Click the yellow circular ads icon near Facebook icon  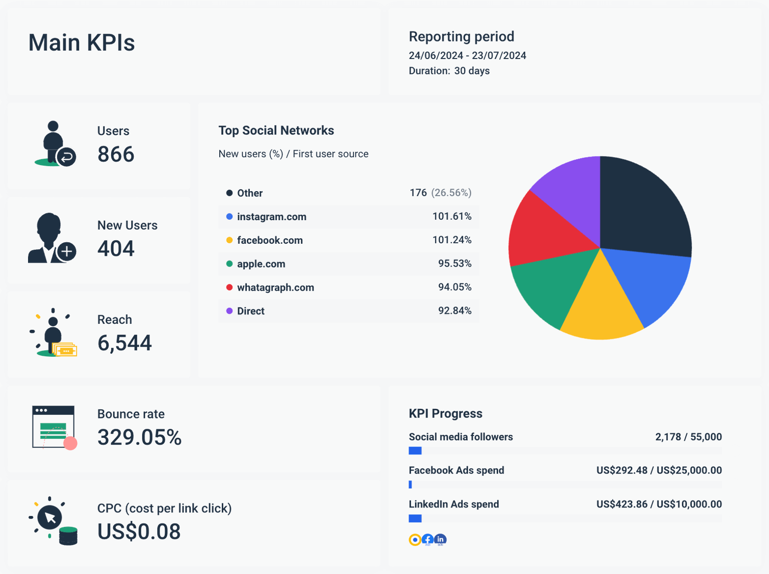415,540
